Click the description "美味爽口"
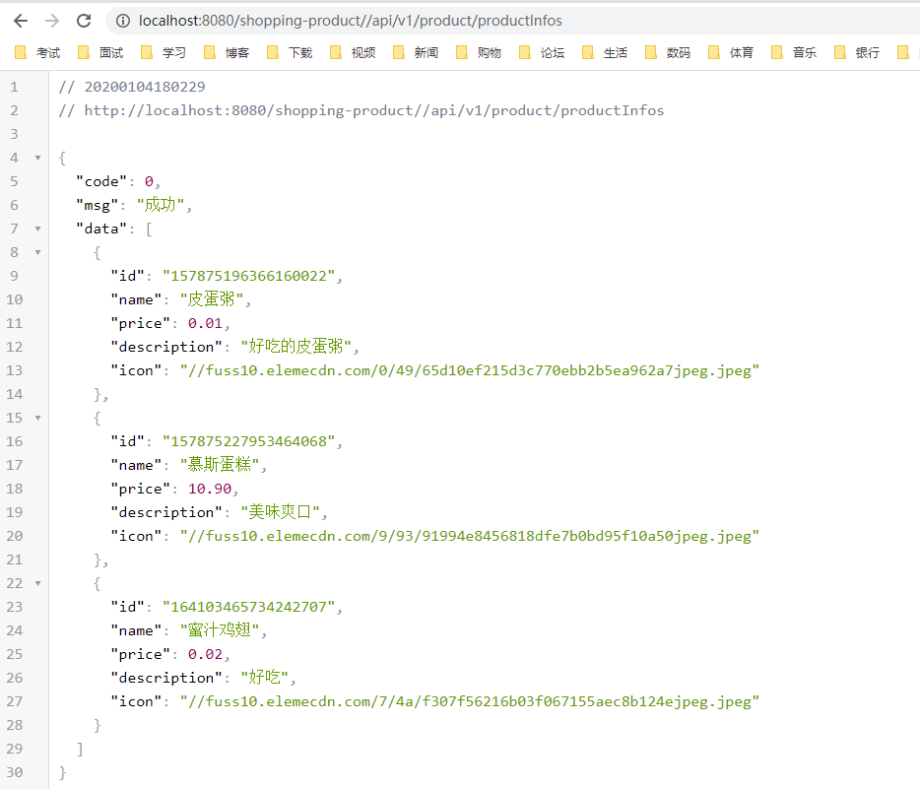 [280, 512]
